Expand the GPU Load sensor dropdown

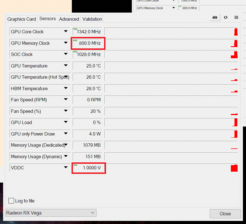[66, 122]
